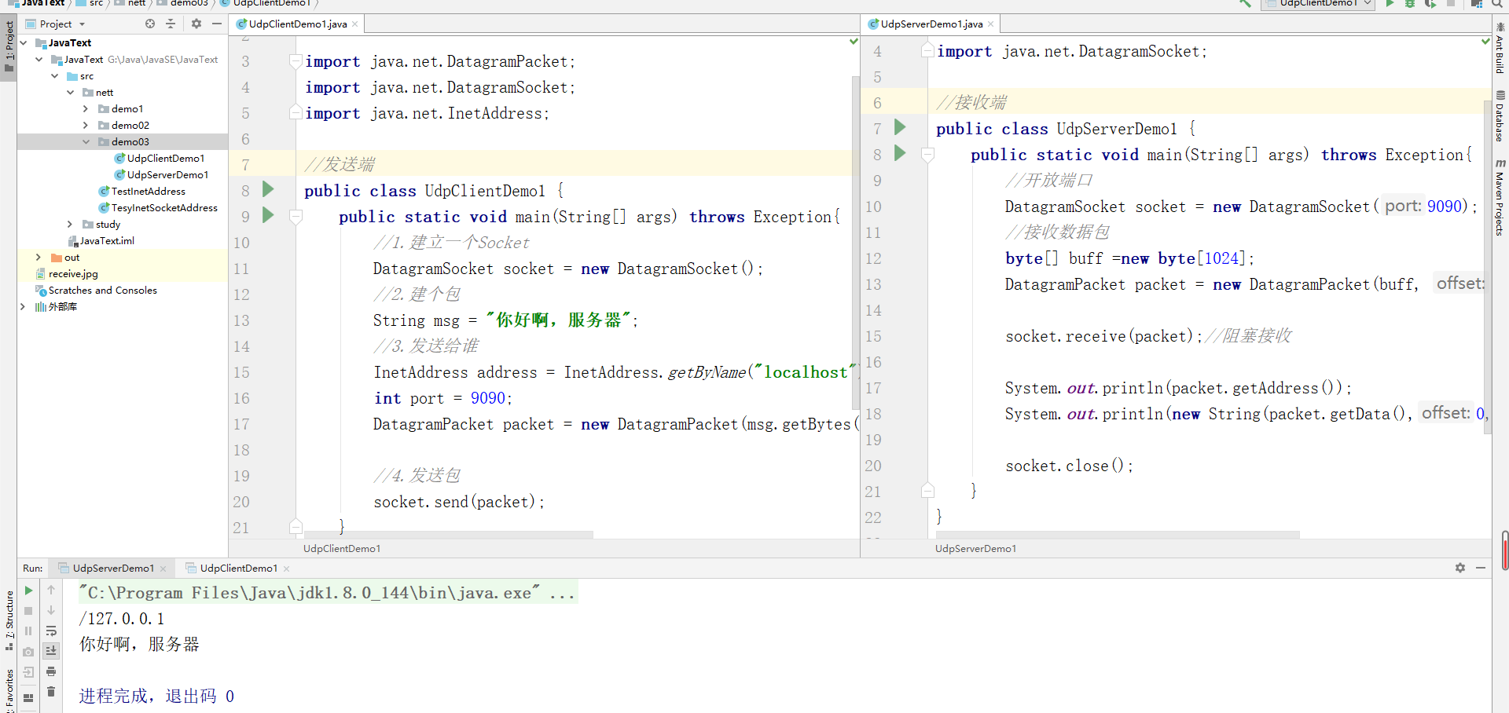Collapse the nett package
Image resolution: width=1509 pixels, height=713 pixels.
click(70, 92)
